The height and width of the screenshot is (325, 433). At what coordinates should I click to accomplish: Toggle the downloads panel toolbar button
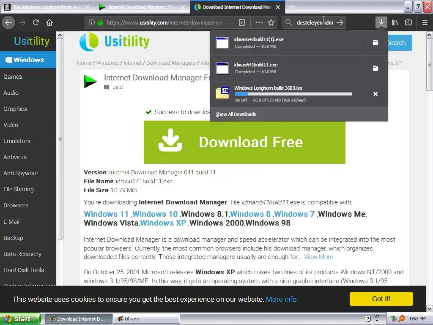click(381, 22)
